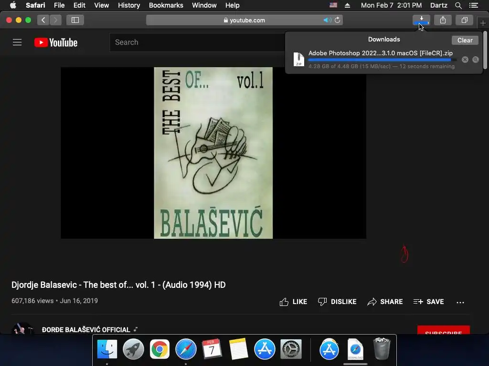Reveal the Photoshop zip in Finder magnifier

point(476,60)
